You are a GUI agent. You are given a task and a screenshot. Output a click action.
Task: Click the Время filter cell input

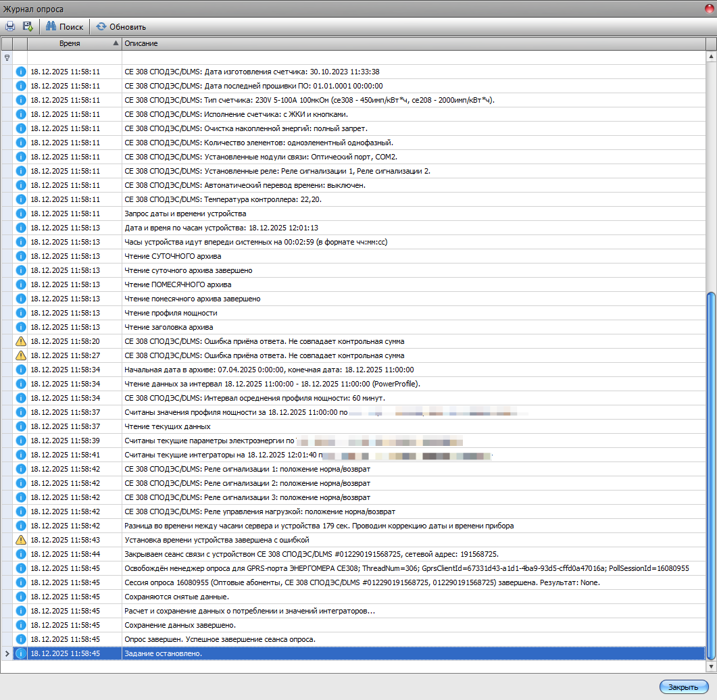pyautogui.click(x=74, y=57)
